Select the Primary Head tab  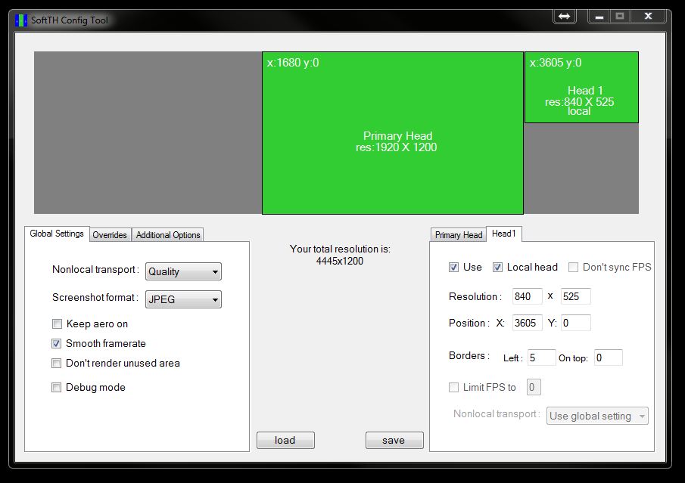coord(459,235)
